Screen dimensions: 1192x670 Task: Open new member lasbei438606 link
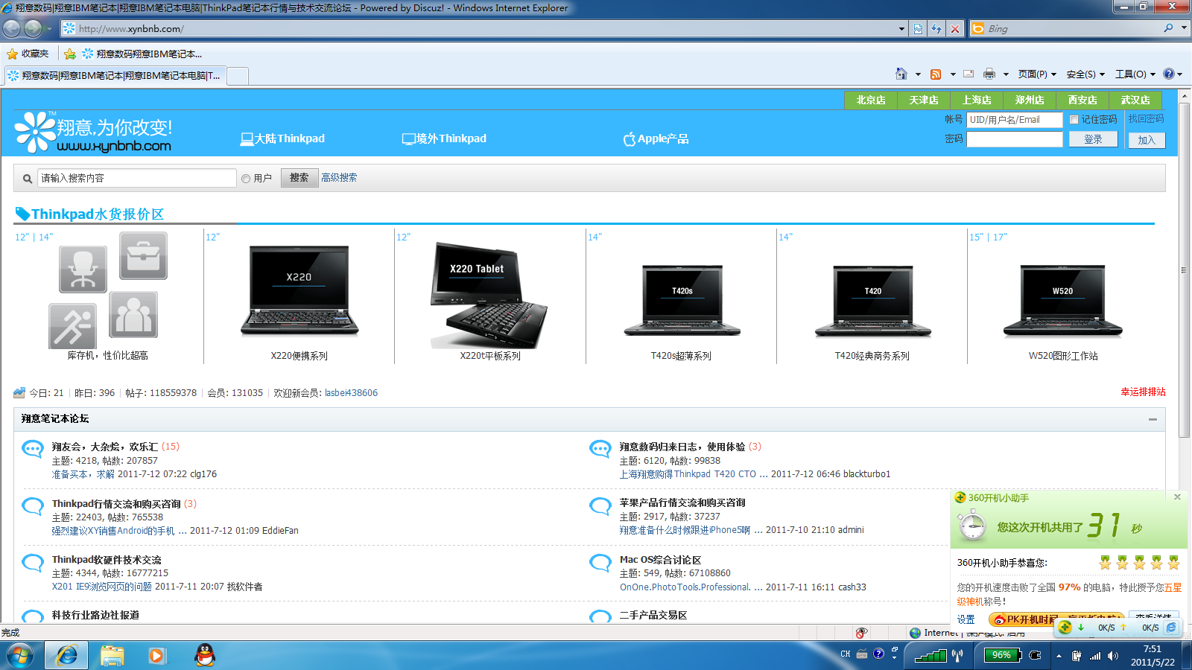351,393
